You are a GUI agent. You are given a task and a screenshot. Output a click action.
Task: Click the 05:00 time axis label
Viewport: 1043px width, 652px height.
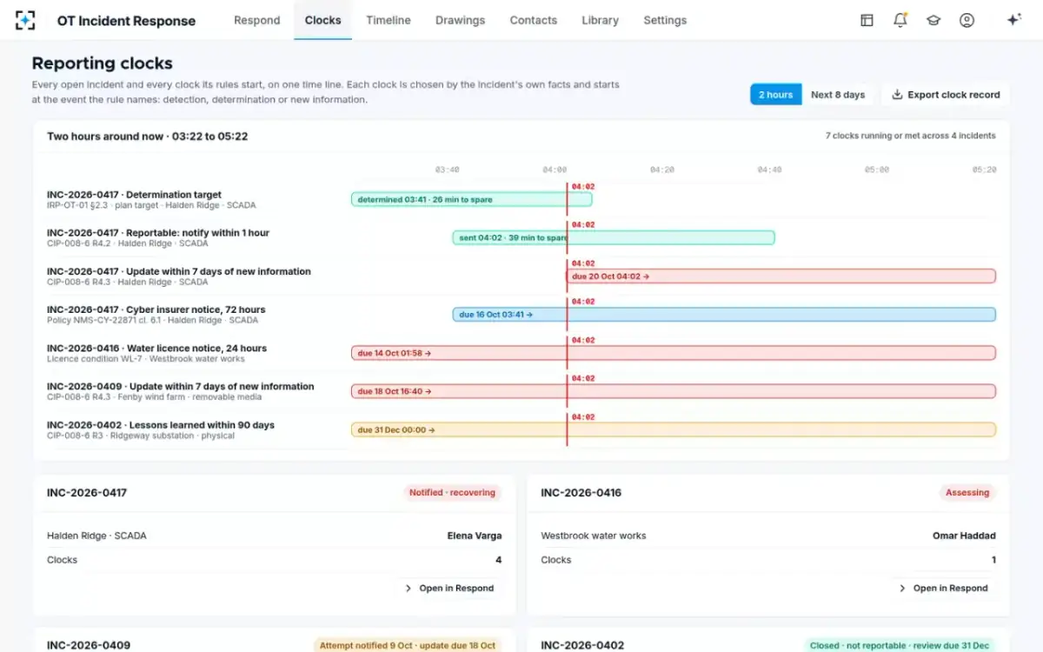[877, 170]
